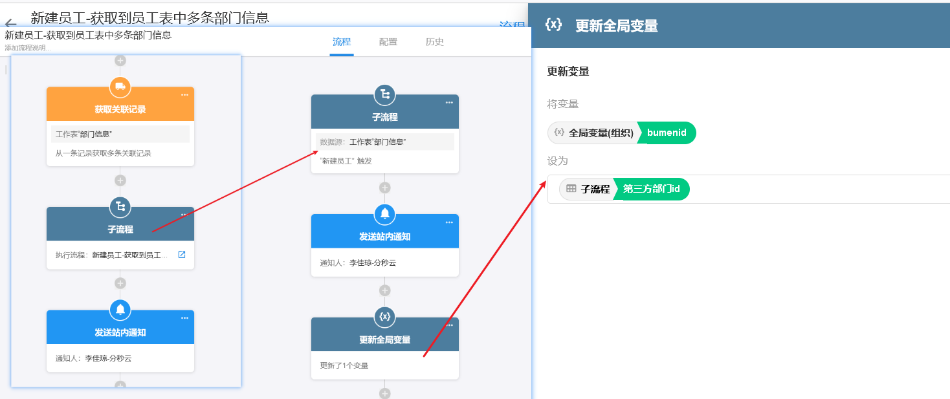Add a node above 获取关联记录

[120, 61]
